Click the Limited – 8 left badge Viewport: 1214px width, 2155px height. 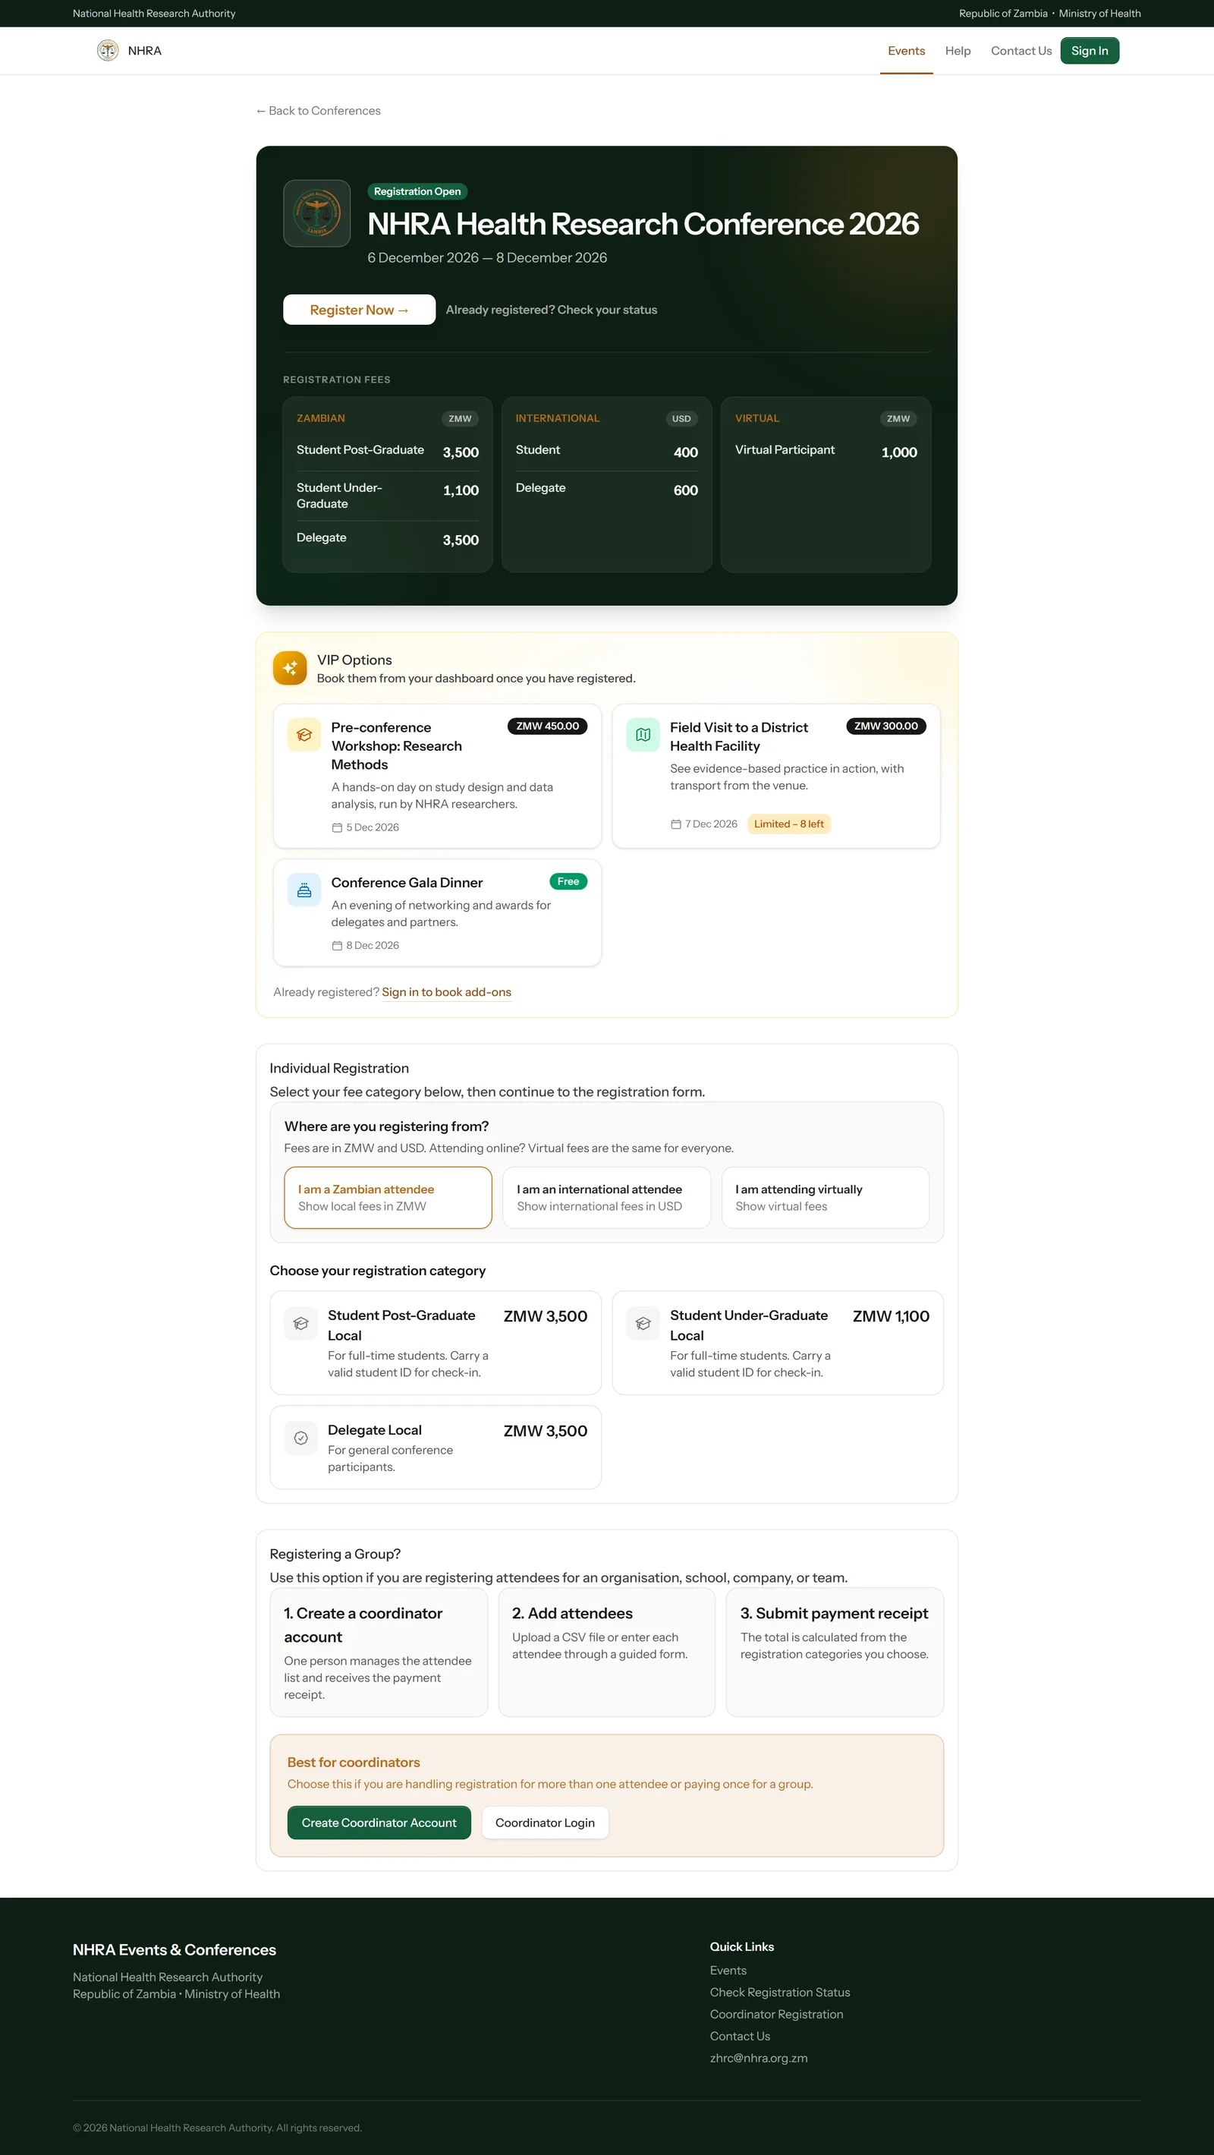[789, 824]
